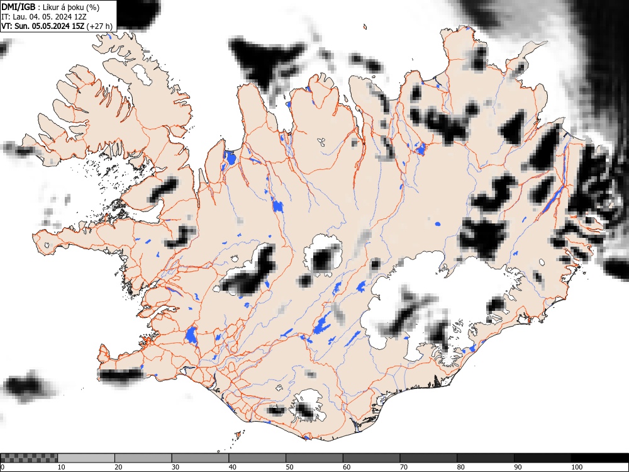629x472 pixels.
Task: Click the 20–30 gray legend swatch
Action: point(143,458)
